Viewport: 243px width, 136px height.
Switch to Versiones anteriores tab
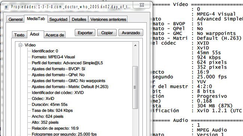pyautogui.click(x=108, y=19)
